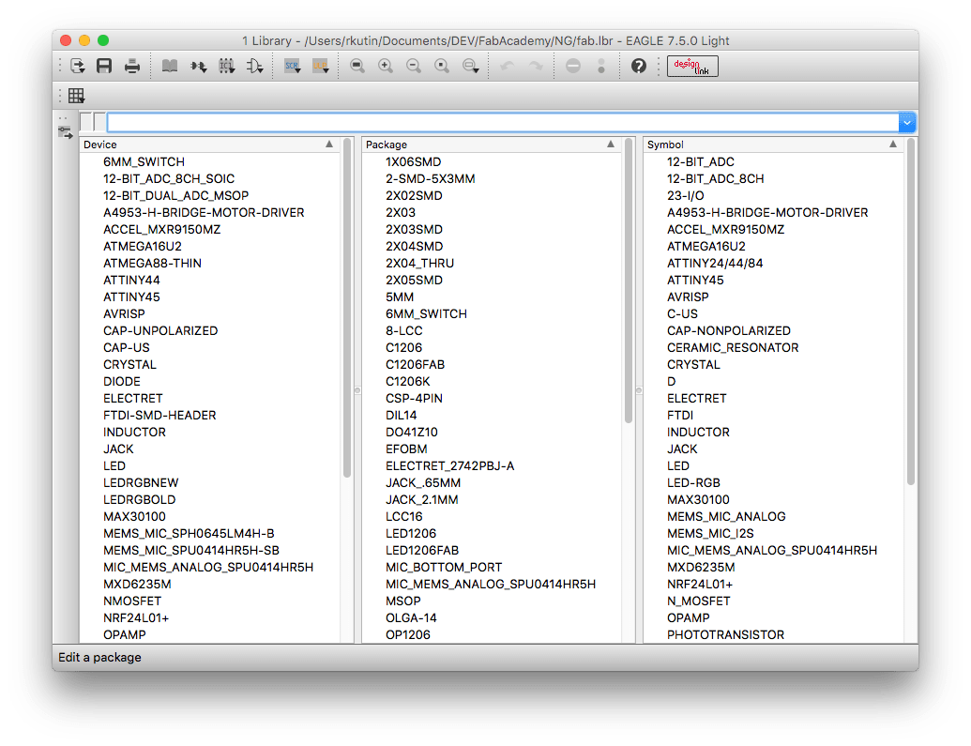Click the Zoom select icon
The image size is (971, 746).
[471, 67]
